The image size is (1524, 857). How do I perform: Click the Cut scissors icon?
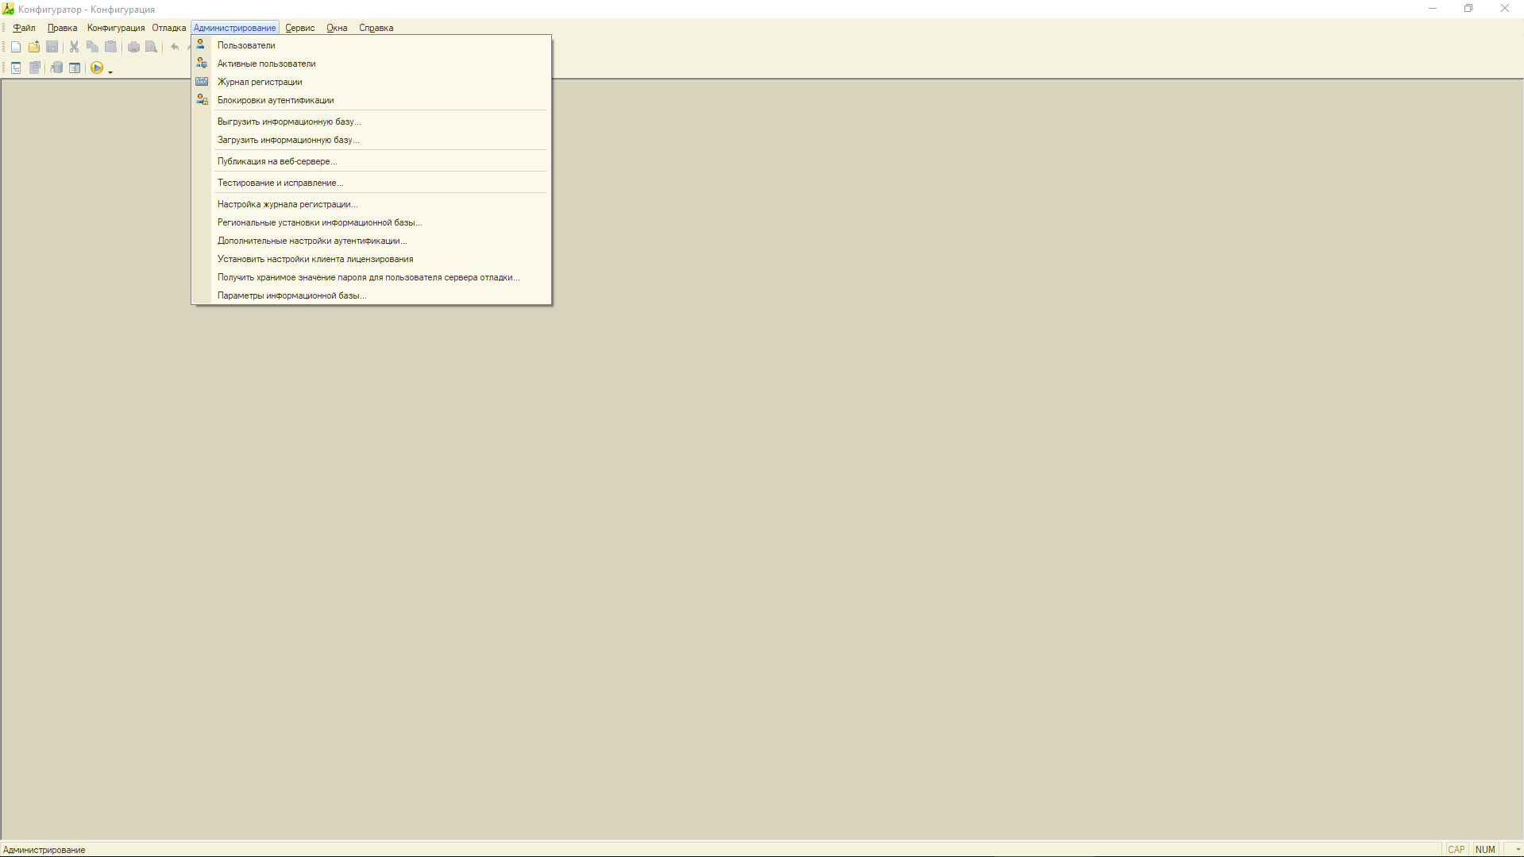click(74, 47)
